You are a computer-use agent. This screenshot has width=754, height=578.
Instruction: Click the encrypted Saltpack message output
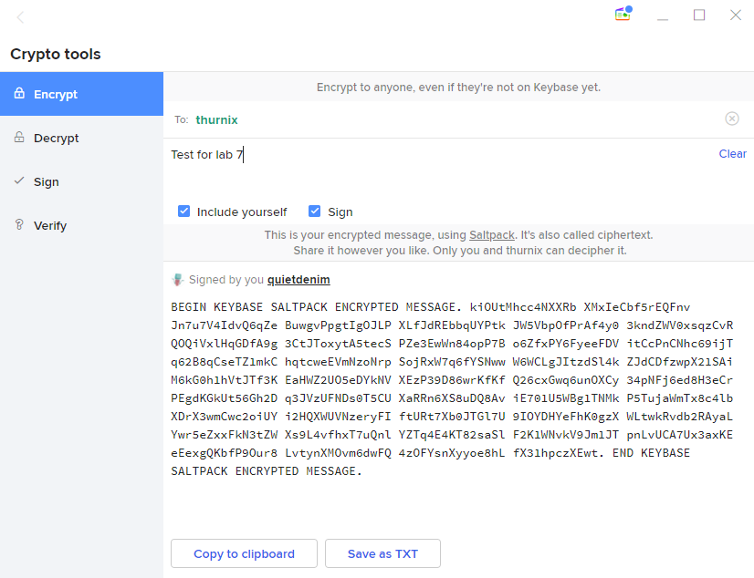pyautogui.click(x=452, y=389)
